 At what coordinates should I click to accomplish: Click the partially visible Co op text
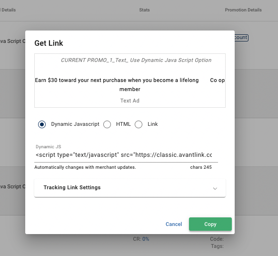pos(218,80)
